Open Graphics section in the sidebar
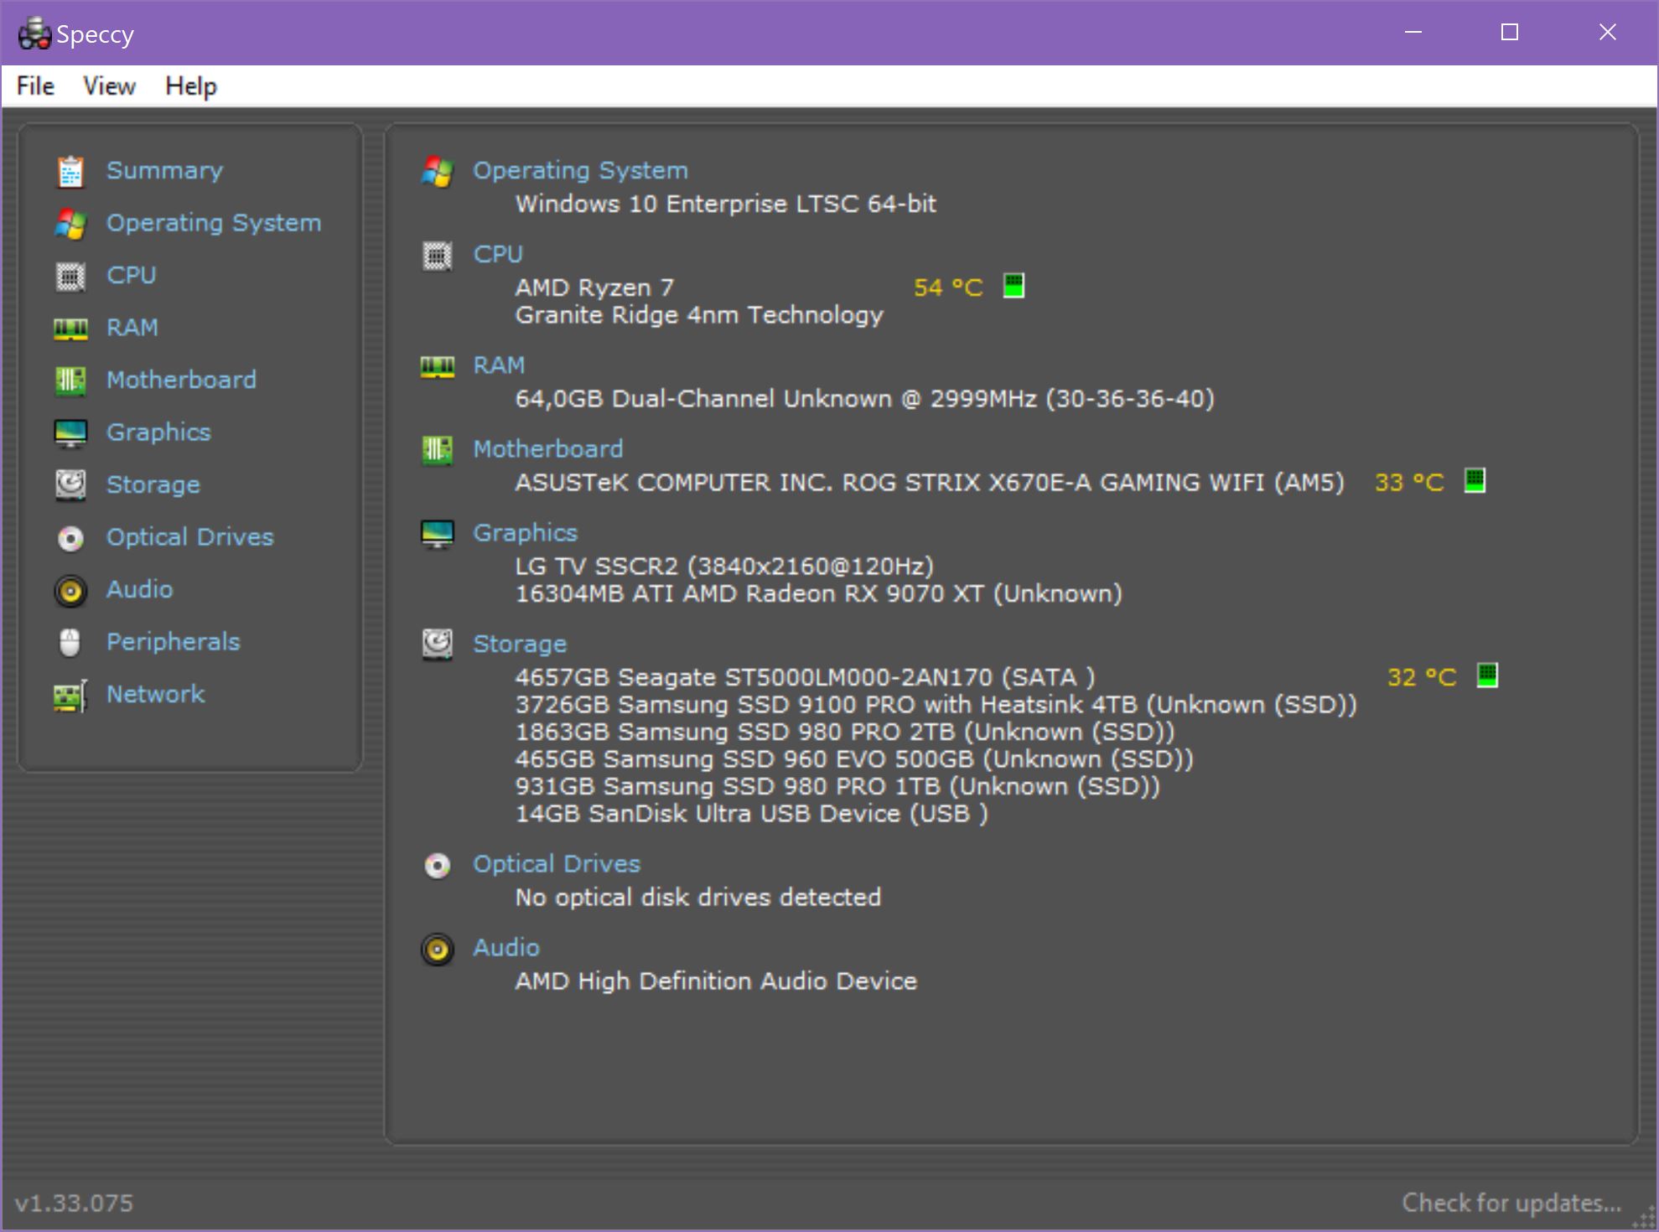The width and height of the screenshot is (1659, 1232). [x=158, y=432]
